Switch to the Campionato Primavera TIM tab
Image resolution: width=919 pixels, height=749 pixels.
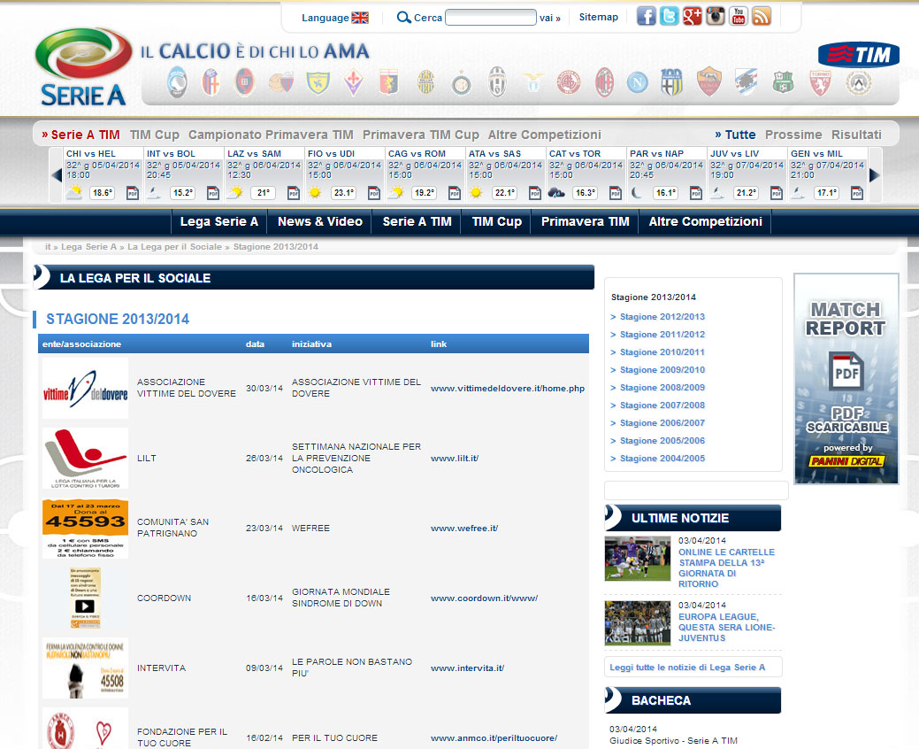pos(271,135)
